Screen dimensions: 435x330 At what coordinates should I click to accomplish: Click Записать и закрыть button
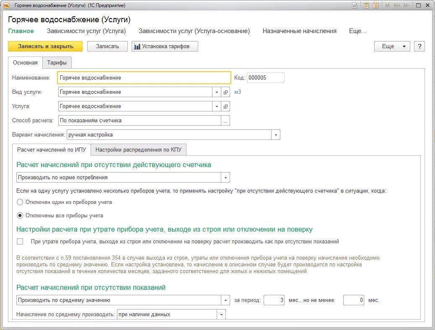click(45, 46)
